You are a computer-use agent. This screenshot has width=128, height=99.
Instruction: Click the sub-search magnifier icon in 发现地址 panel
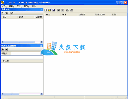(6, 13)
